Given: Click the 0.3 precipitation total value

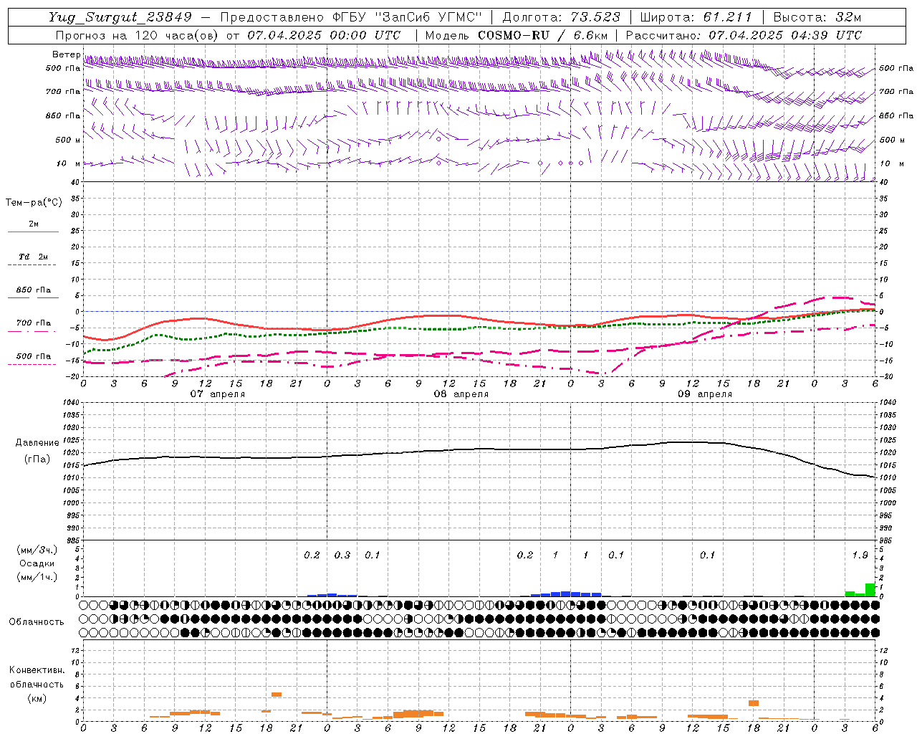Looking at the screenshot, I should point(342,556).
